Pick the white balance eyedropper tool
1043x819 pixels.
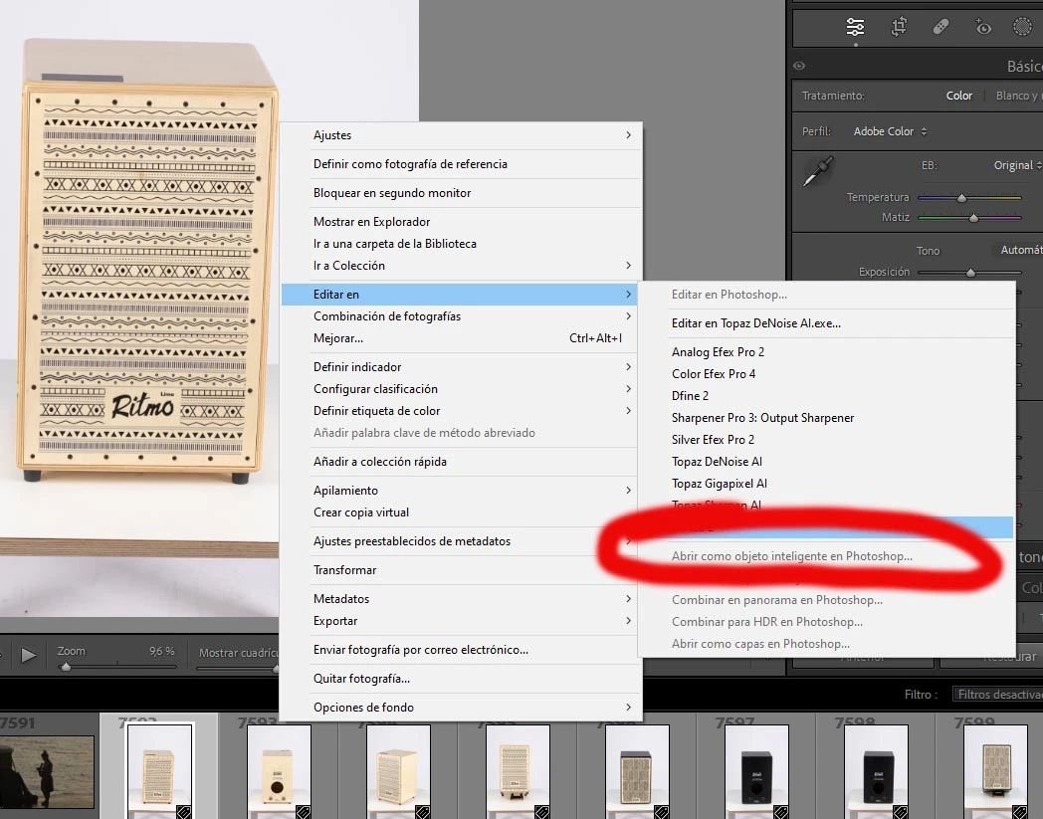tap(818, 171)
